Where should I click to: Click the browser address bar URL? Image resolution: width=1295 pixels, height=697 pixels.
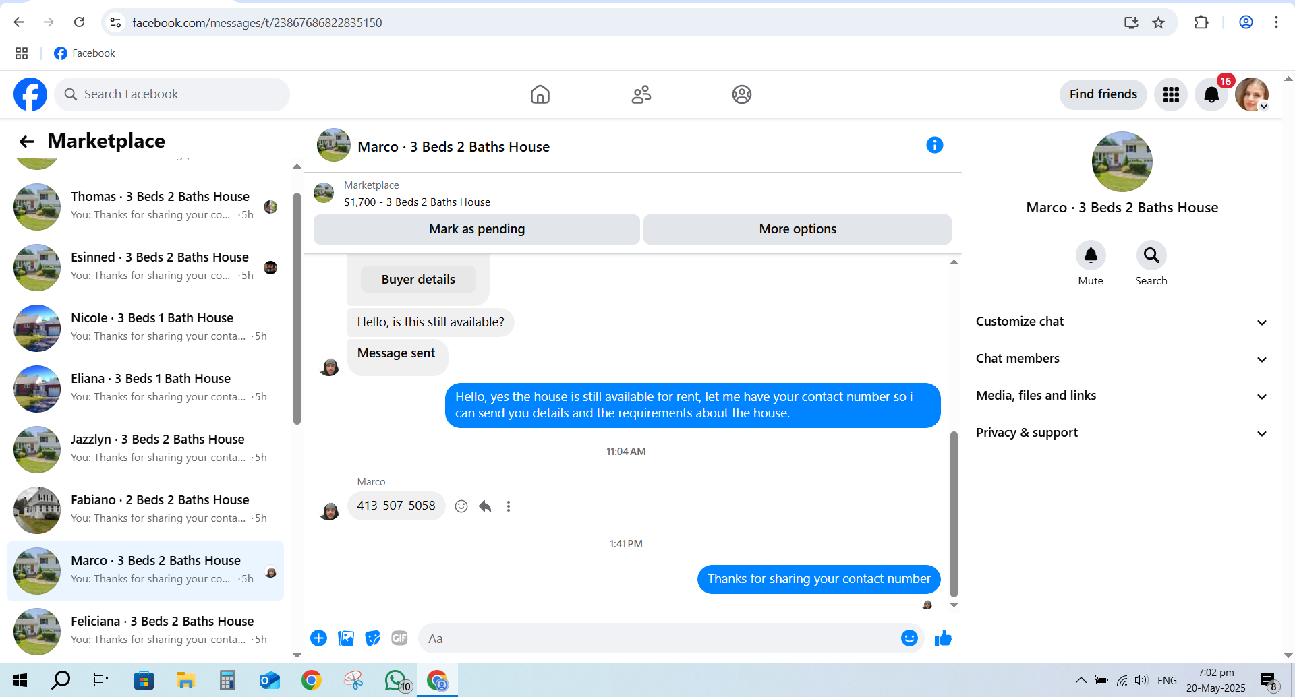click(x=257, y=23)
